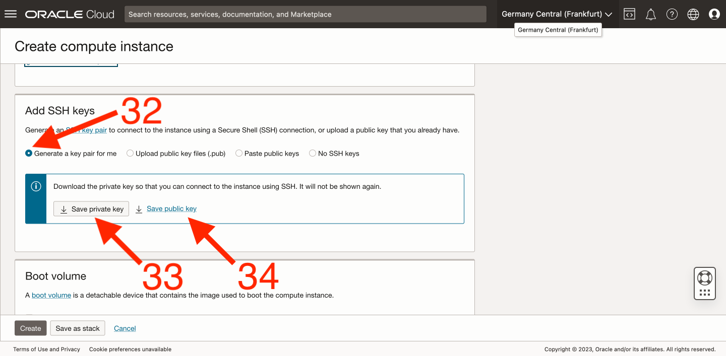
Task: Expand the Germany Central region dropdown
Action: (x=557, y=14)
